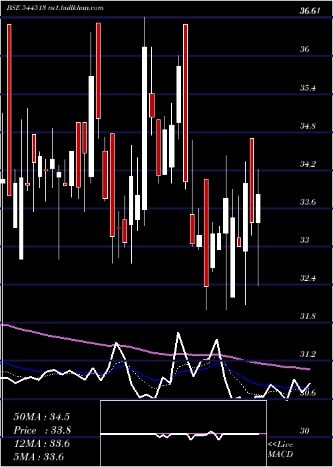Click the pink 50MA line
Screen dimensions: 333x467
pyautogui.click(x=155, y=353)
